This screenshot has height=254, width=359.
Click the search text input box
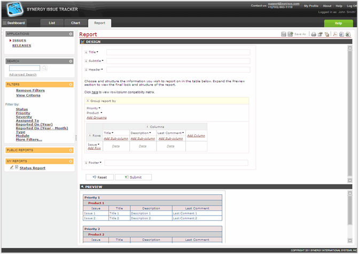[25, 68]
